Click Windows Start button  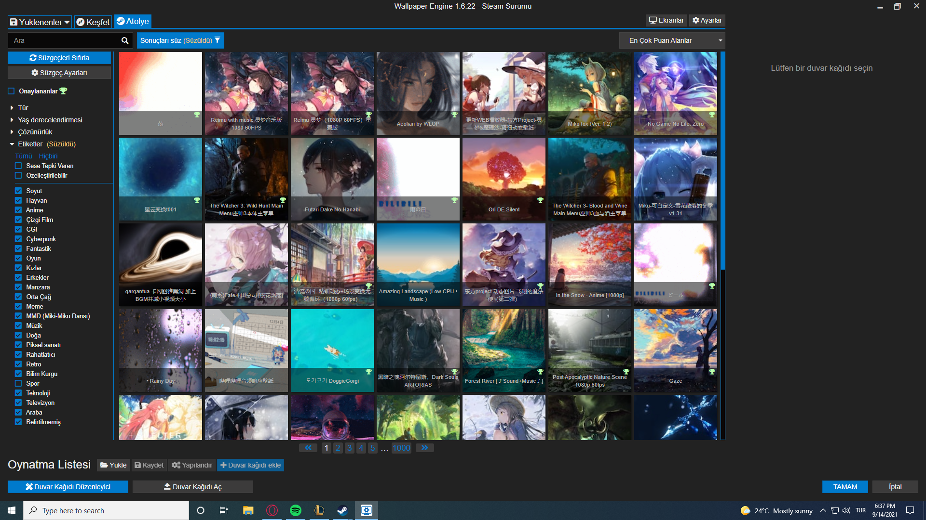point(12,510)
